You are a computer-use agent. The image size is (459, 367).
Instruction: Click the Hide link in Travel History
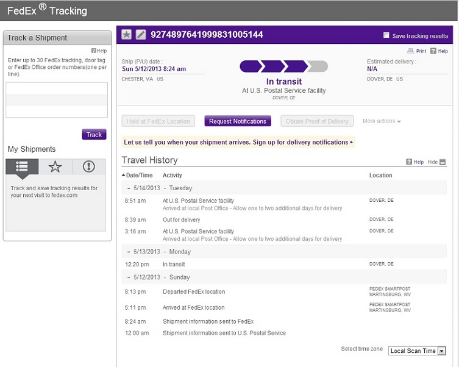(x=433, y=162)
